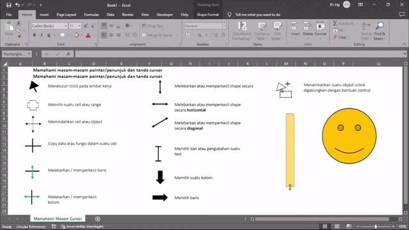
Task: Switch to the Review tab
Action: pos(128,15)
